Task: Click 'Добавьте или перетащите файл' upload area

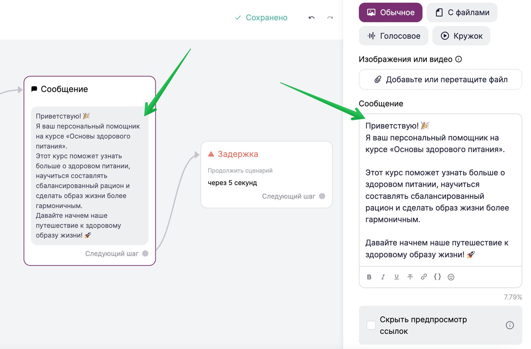Action: 440,79
